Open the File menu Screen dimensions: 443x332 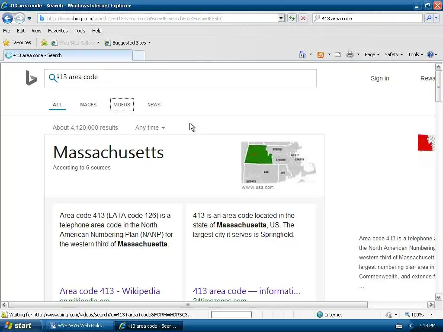coord(6,31)
